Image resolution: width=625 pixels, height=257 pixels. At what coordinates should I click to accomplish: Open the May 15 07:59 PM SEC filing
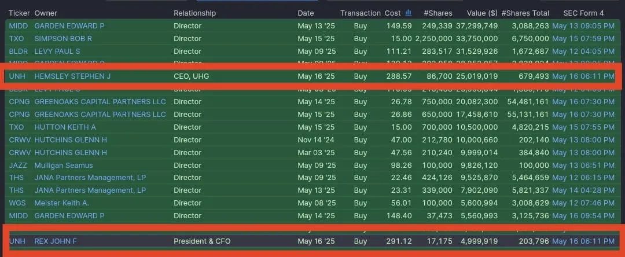(x=583, y=39)
